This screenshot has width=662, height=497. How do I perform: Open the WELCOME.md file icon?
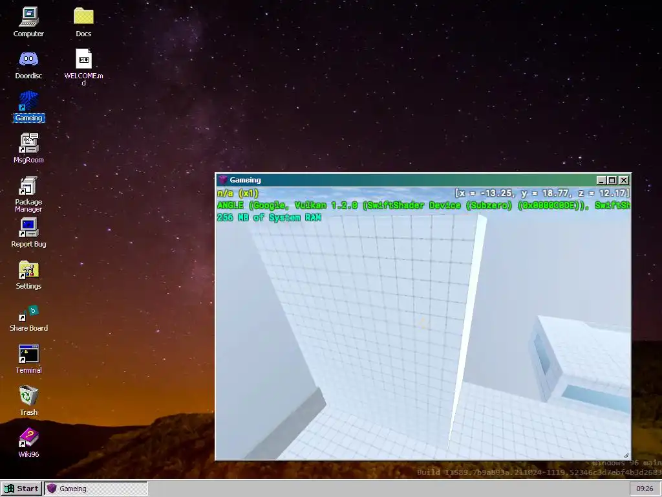[x=83, y=67]
